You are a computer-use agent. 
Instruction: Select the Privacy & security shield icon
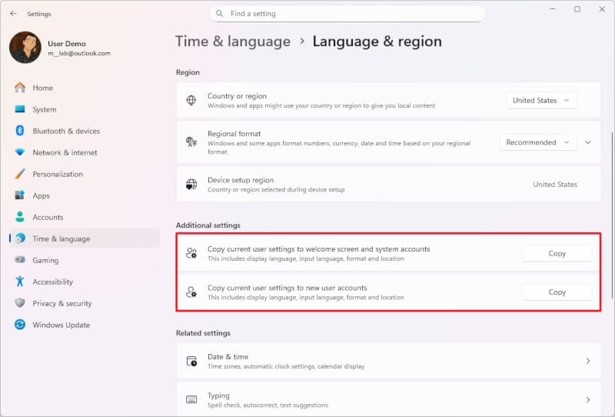(x=20, y=303)
